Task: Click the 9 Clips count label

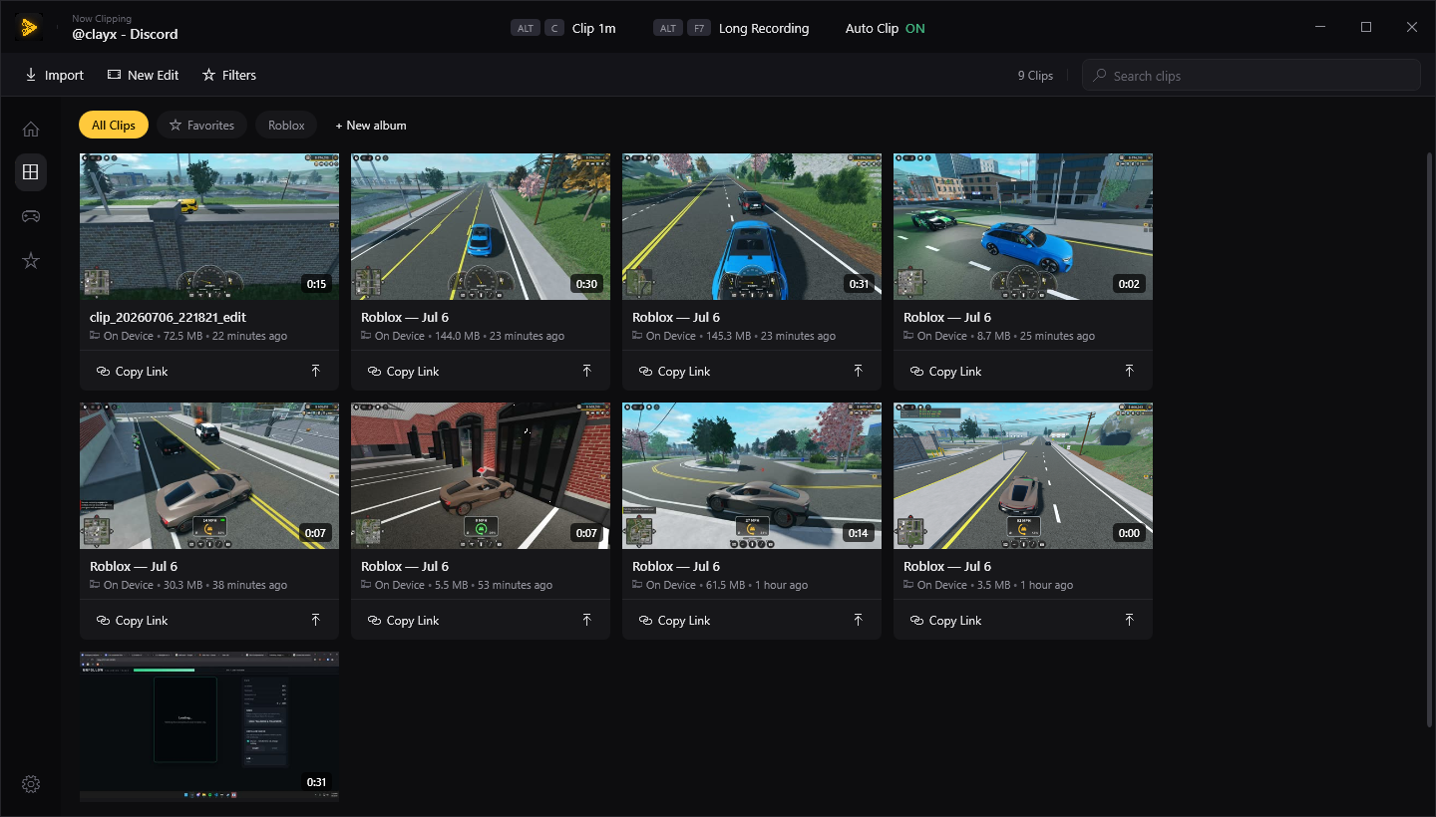Action: (x=1035, y=76)
